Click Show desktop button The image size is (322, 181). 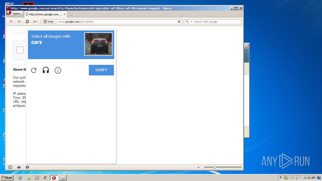[x=319, y=178]
